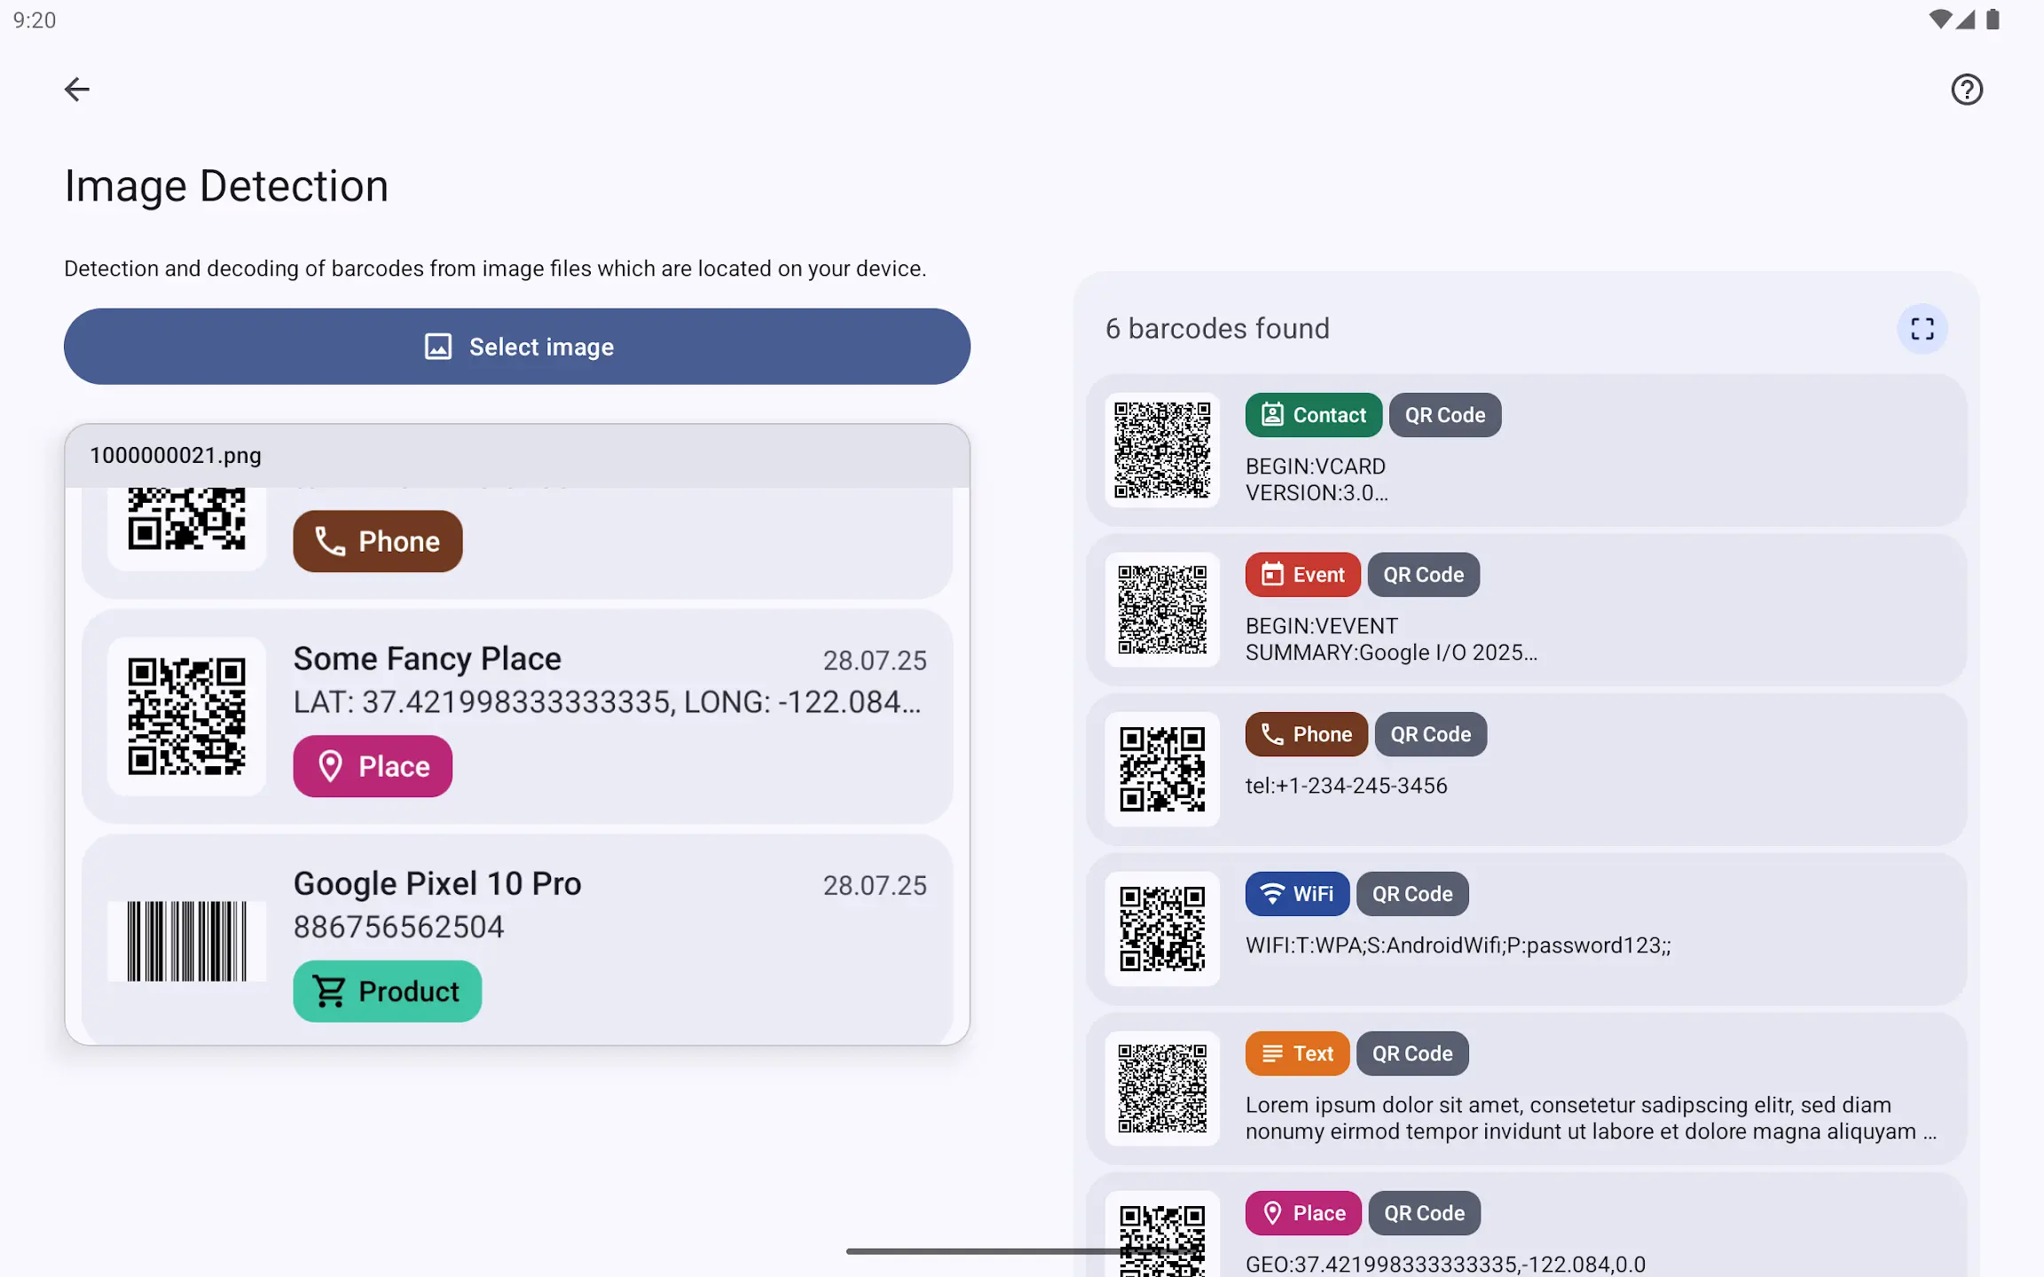Tap the green Contact chip in results
Screen dimensions: 2044x1277
1314,415
